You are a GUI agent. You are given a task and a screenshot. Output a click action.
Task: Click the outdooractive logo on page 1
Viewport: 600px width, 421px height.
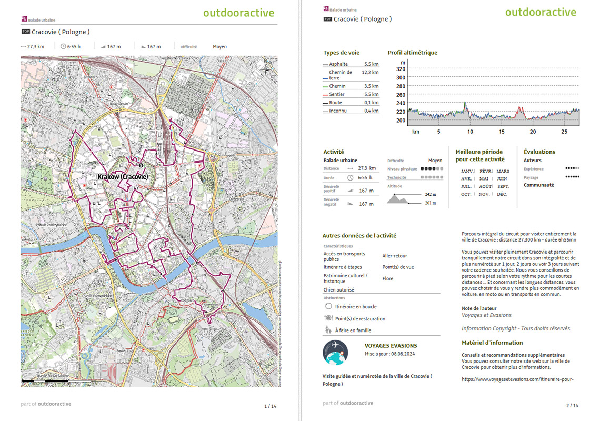pos(239,13)
